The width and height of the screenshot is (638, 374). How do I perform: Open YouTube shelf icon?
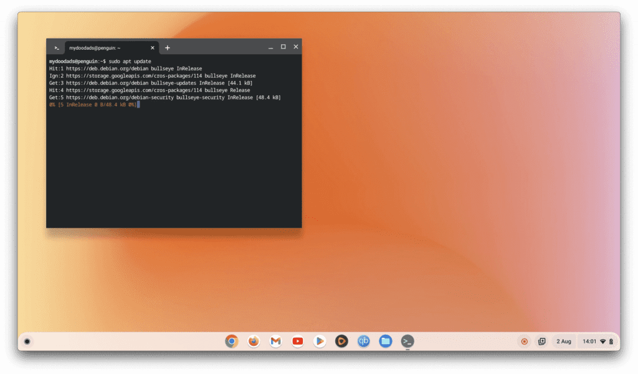click(297, 341)
